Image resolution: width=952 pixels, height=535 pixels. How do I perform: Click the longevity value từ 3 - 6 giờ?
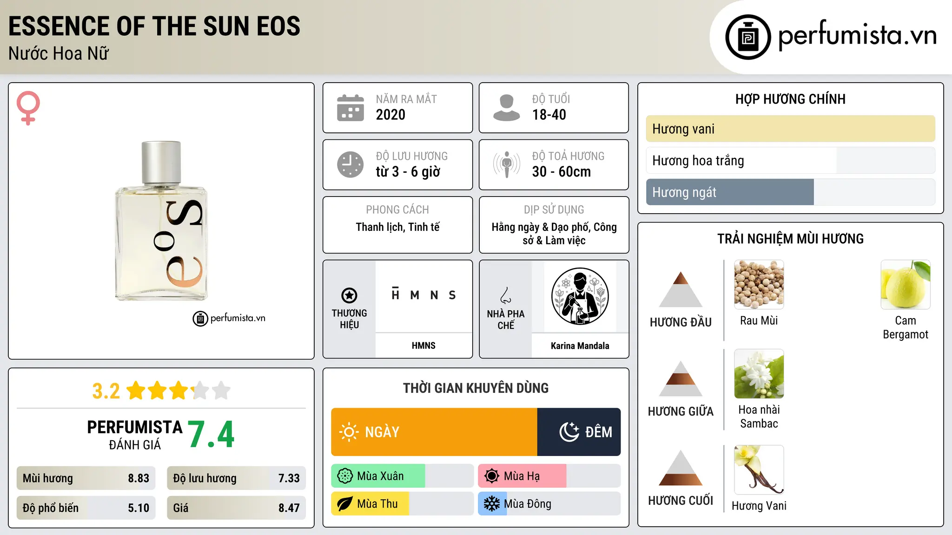[x=408, y=172]
